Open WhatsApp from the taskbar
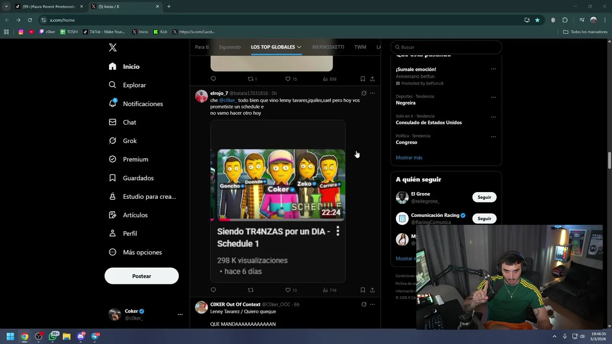The width and height of the screenshot is (612, 344). pyautogui.click(x=53, y=336)
